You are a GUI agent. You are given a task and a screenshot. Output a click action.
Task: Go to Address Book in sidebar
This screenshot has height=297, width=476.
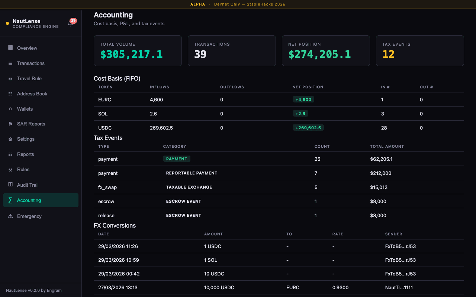(x=32, y=94)
